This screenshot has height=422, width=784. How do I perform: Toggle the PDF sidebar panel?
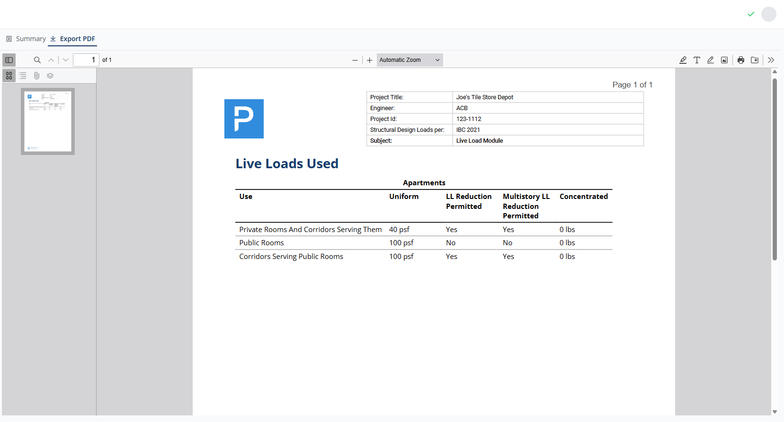pos(9,60)
